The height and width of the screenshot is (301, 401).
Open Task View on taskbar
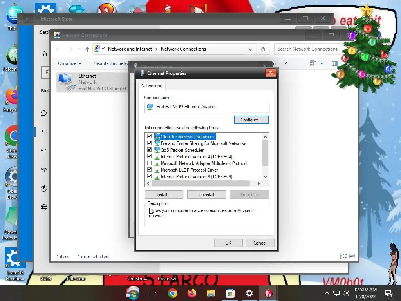(153, 293)
